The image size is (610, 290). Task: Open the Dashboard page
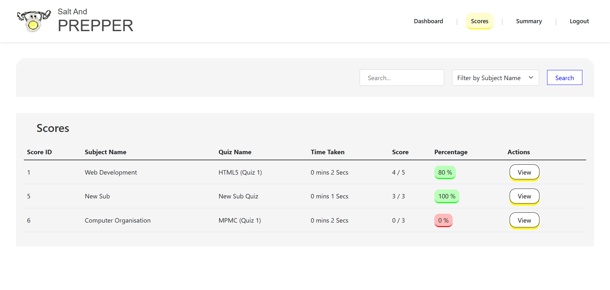428,21
